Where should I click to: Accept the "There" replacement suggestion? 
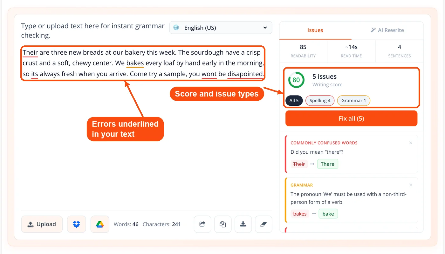point(327,164)
